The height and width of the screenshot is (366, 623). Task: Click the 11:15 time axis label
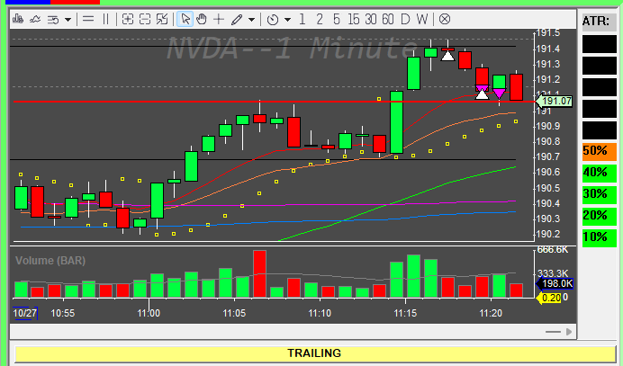tap(405, 313)
